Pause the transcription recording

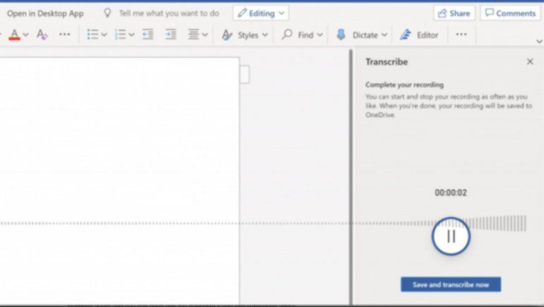(x=451, y=236)
